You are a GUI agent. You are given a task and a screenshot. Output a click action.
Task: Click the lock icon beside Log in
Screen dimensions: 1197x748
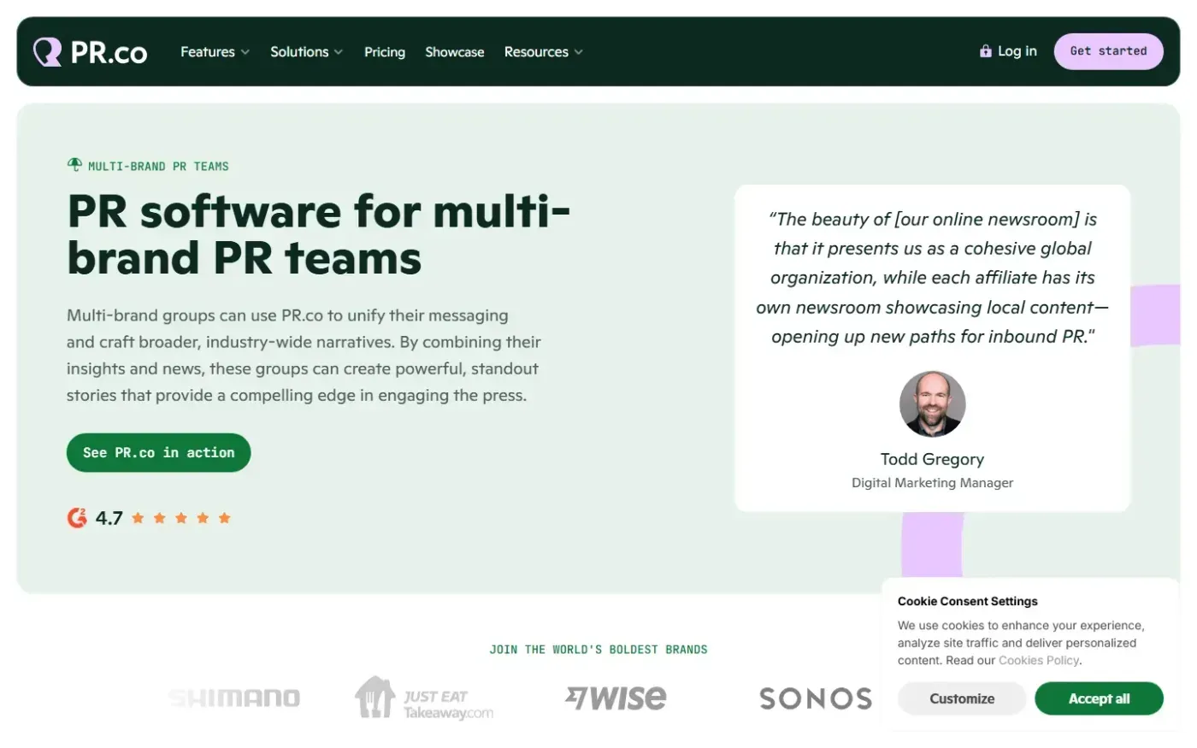coord(985,51)
